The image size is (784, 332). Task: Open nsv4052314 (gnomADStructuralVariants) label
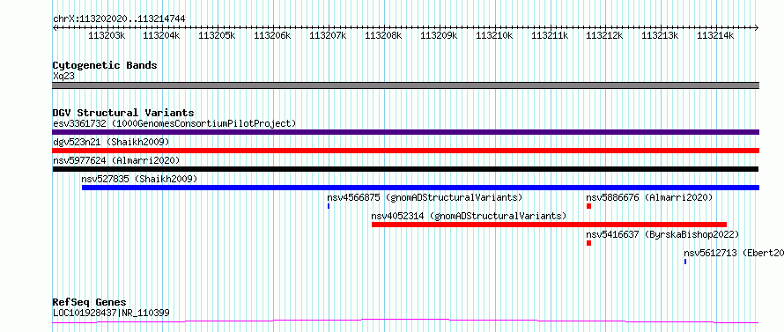tap(469, 216)
